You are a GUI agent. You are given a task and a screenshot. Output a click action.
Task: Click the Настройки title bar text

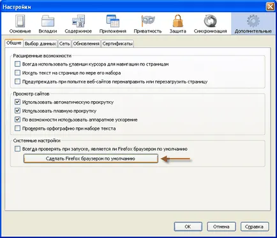[17, 7]
